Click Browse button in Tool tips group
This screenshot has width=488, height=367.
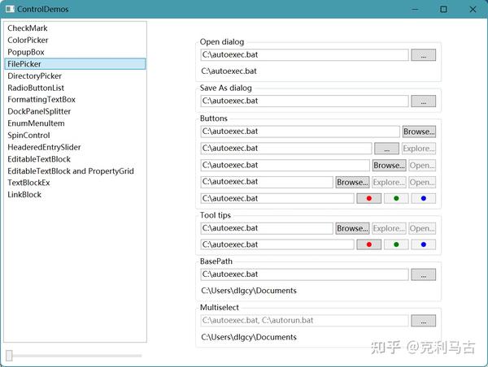click(x=353, y=228)
